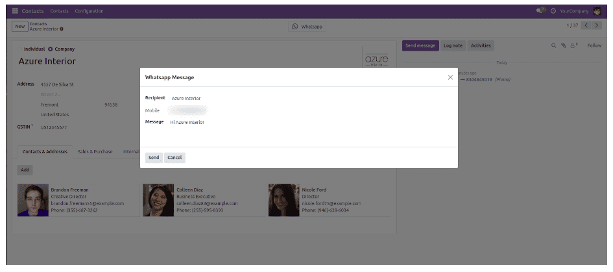
Task: Edit the Message text Hi Azure Interior
Action: coord(187,123)
